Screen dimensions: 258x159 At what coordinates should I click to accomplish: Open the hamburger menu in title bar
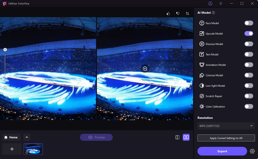tap(221, 4)
